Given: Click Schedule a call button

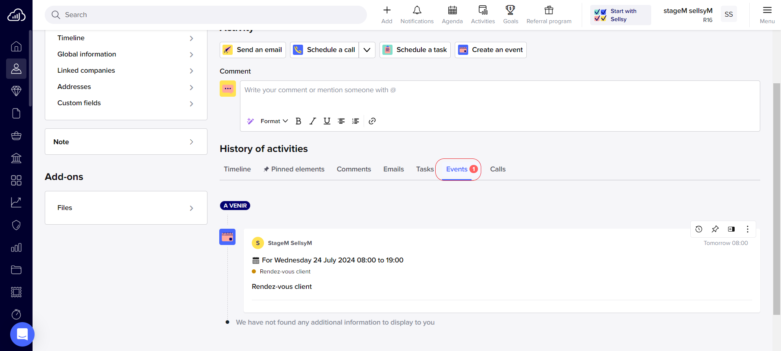Looking at the screenshot, I should 325,50.
